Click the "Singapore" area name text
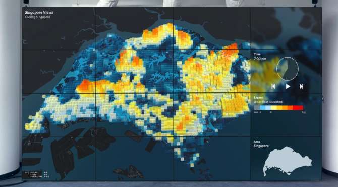 [261, 146]
